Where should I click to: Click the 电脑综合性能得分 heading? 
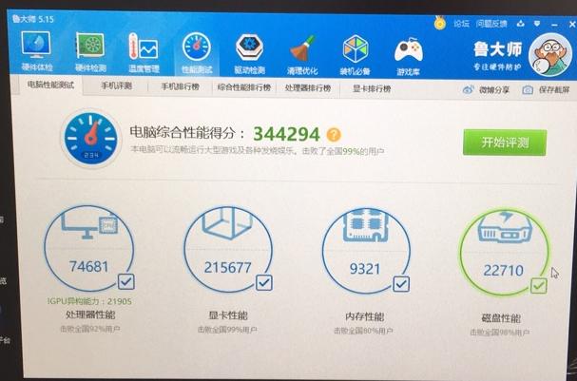point(187,132)
